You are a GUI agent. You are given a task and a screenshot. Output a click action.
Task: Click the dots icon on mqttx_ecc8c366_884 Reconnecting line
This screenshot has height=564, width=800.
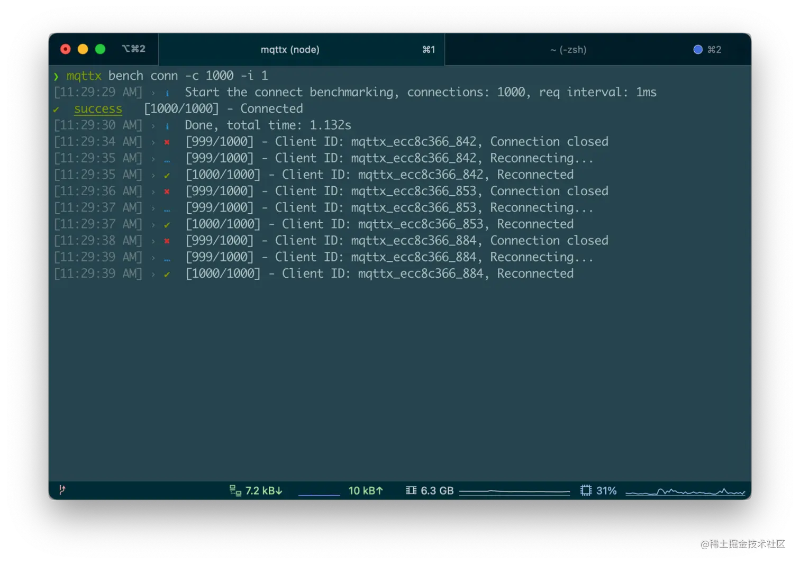pos(167,259)
